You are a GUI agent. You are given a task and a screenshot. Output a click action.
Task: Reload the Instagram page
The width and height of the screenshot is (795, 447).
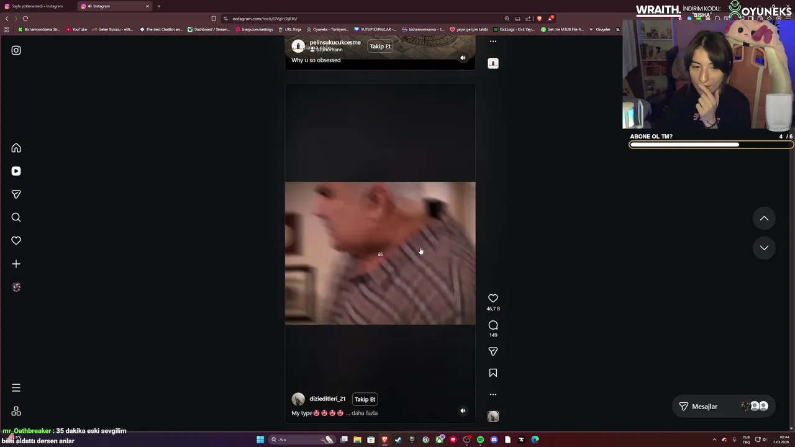(x=25, y=19)
